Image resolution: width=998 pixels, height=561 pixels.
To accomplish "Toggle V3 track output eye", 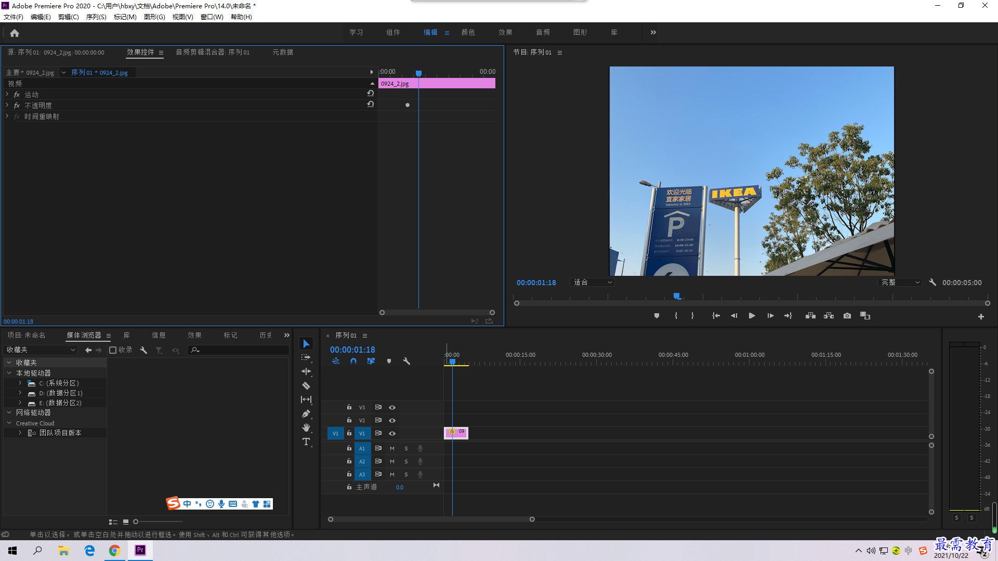I will 392,408.
